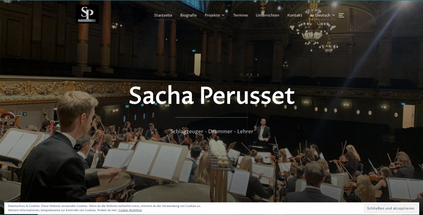Open the Unterrichten page
The image size is (423, 215).
pyautogui.click(x=267, y=15)
